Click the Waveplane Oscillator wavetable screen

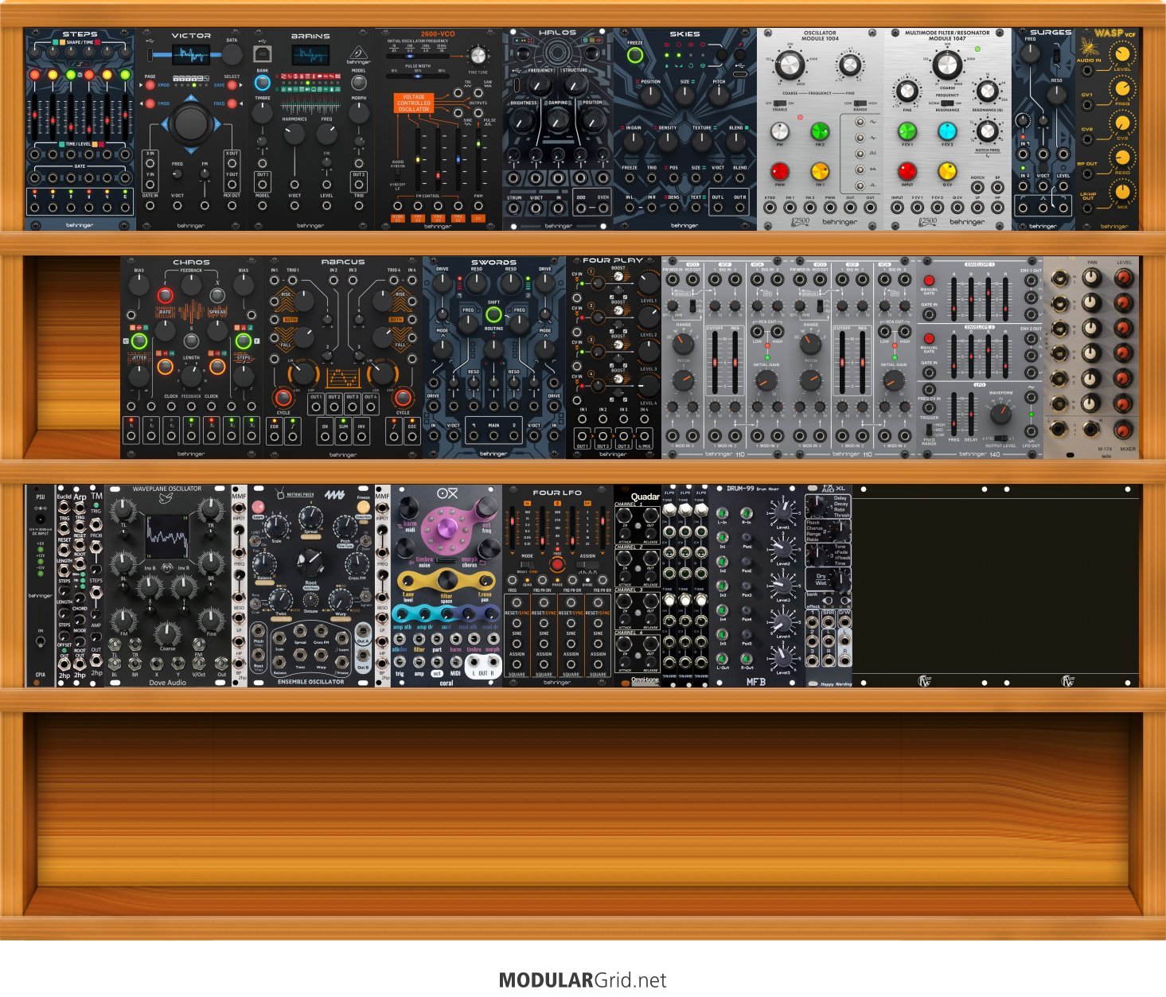pos(167,537)
